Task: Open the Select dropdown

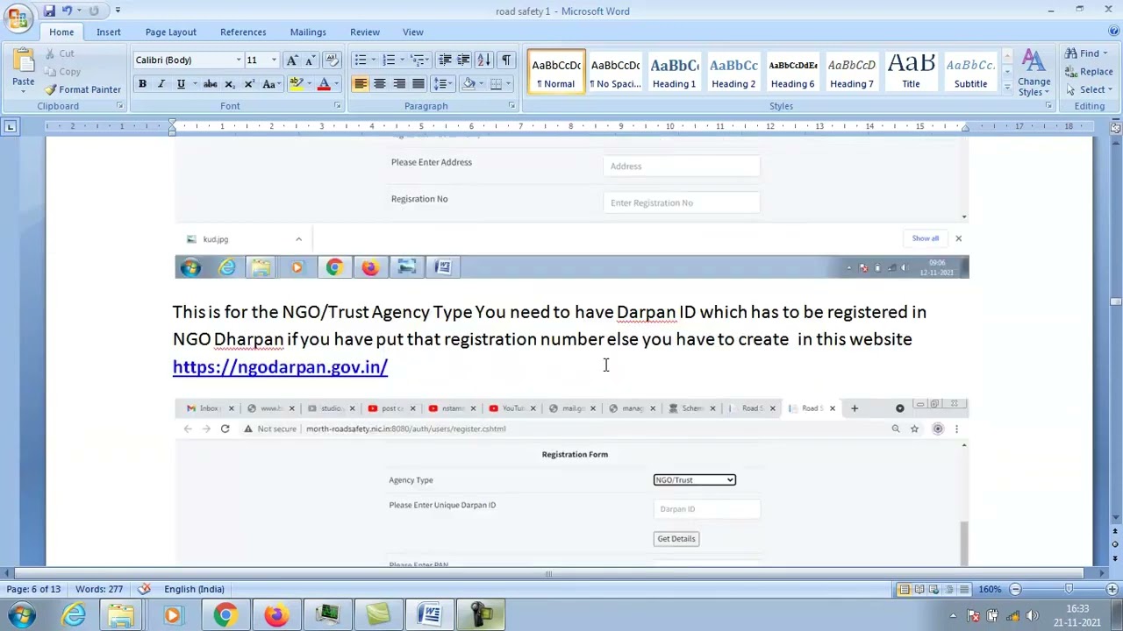Action: [1089, 89]
